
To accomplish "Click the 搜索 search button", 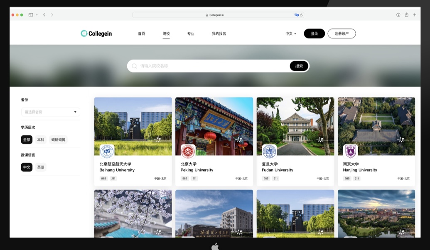I will pos(299,66).
